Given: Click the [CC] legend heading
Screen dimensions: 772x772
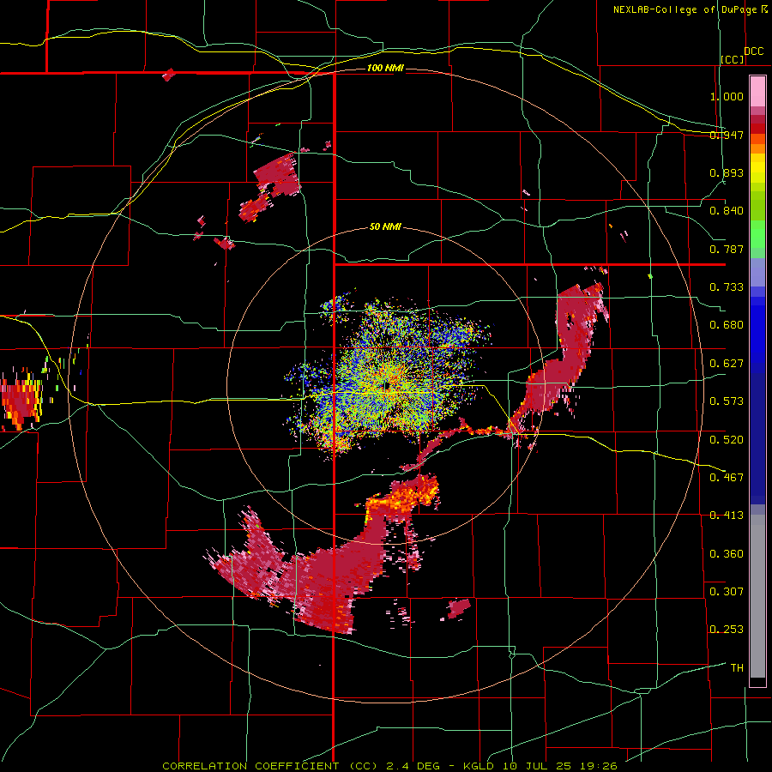Looking at the screenshot, I should coord(733,59).
